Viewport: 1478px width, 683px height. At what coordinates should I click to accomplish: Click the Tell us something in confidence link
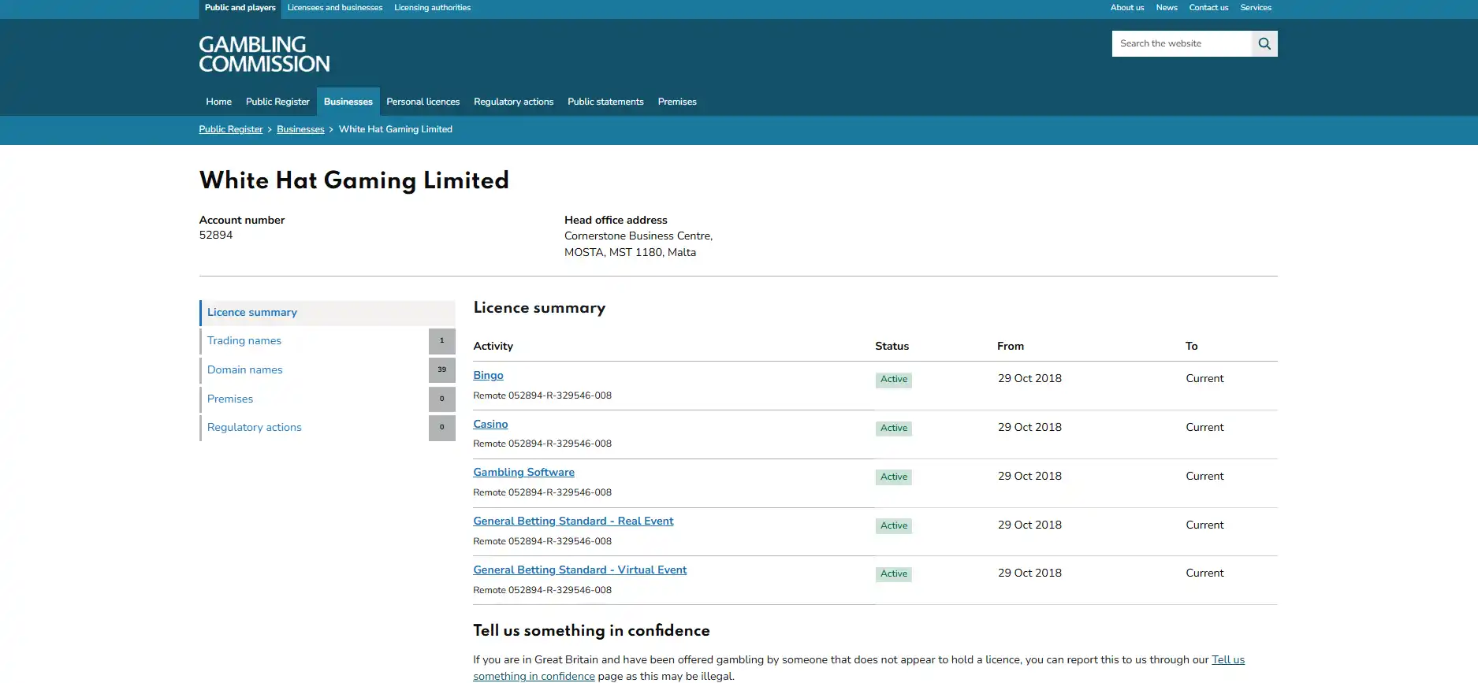pos(858,668)
